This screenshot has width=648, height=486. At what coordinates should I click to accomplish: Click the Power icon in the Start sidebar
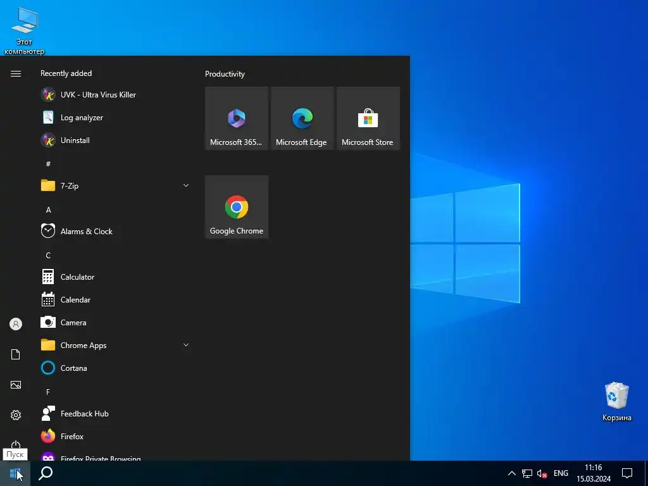point(16,444)
